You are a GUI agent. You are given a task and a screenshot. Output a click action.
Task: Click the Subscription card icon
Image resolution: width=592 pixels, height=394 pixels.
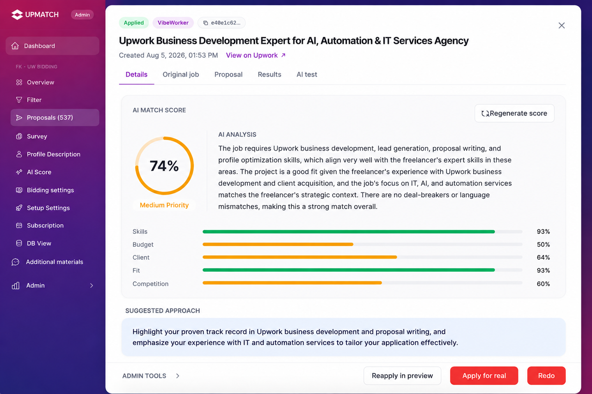[19, 225]
